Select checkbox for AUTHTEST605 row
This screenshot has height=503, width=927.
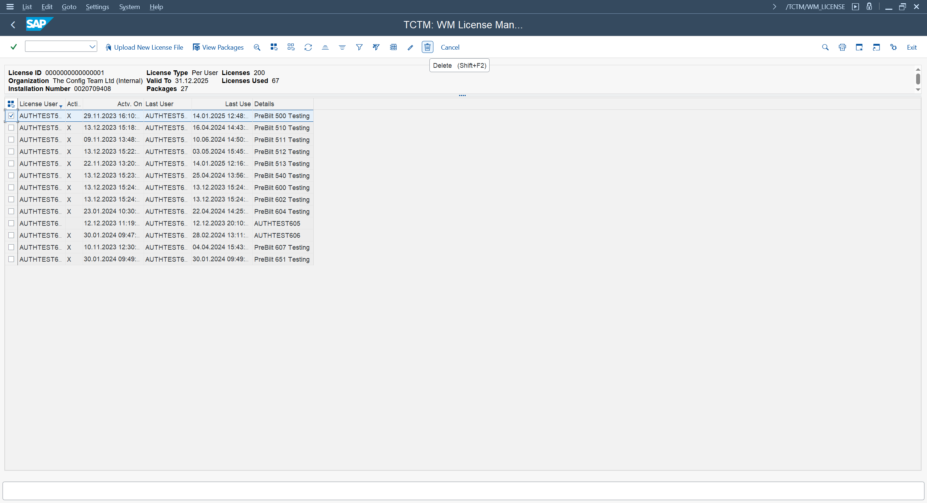[x=11, y=223]
